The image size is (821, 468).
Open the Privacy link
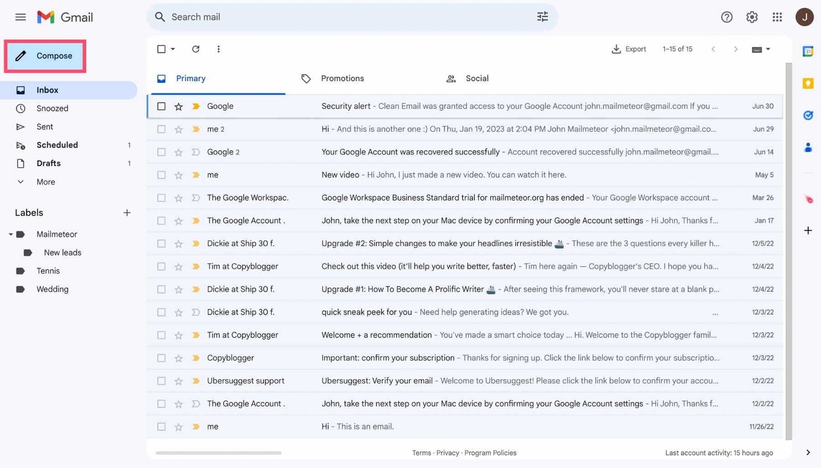tap(447, 453)
